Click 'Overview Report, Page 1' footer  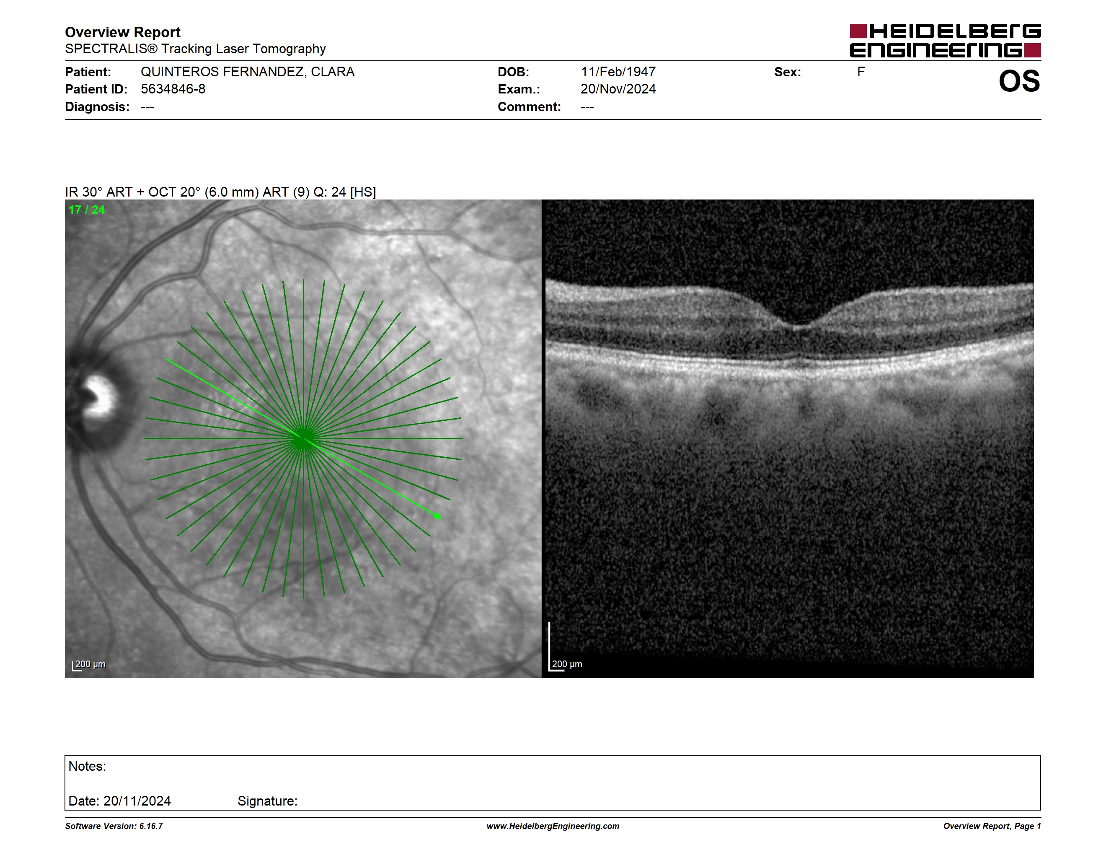[x=992, y=826]
